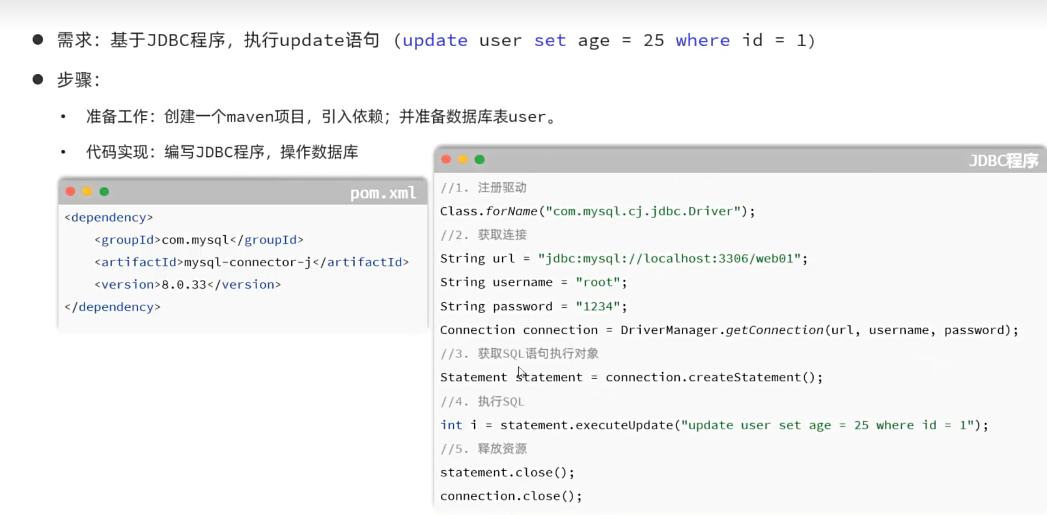Click connection.close() line
1047x515 pixels.
tap(510, 496)
